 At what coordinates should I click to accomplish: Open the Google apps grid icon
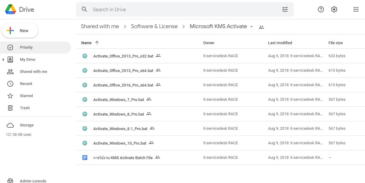356,9
